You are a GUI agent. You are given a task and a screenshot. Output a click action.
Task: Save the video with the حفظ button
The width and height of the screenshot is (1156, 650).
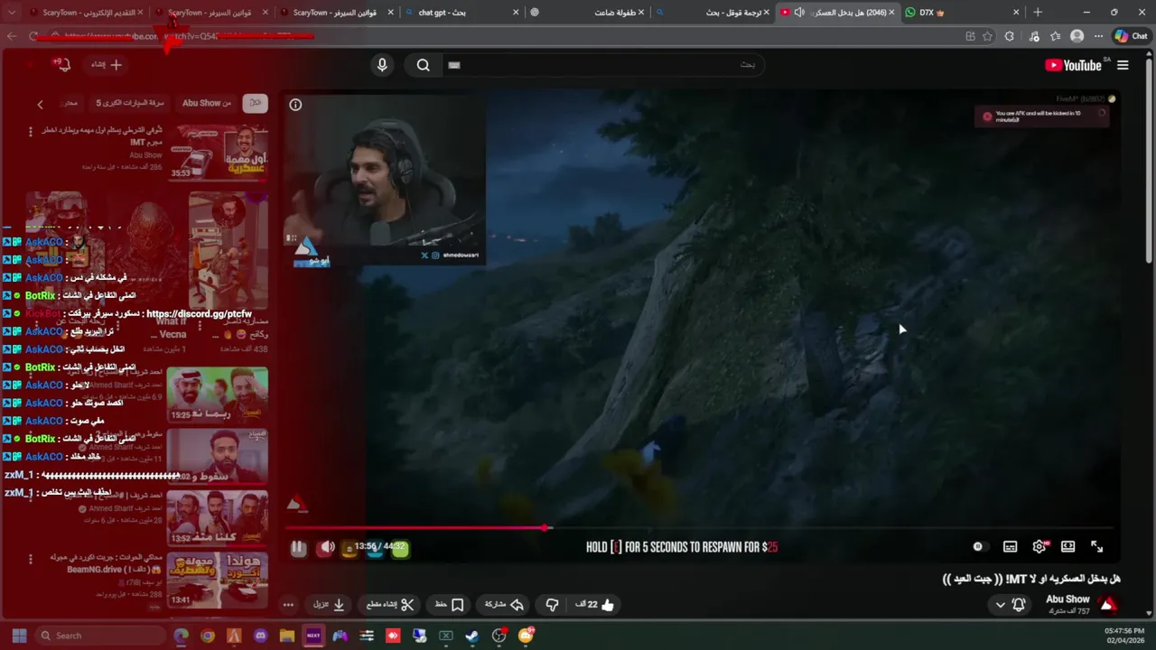point(449,605)
